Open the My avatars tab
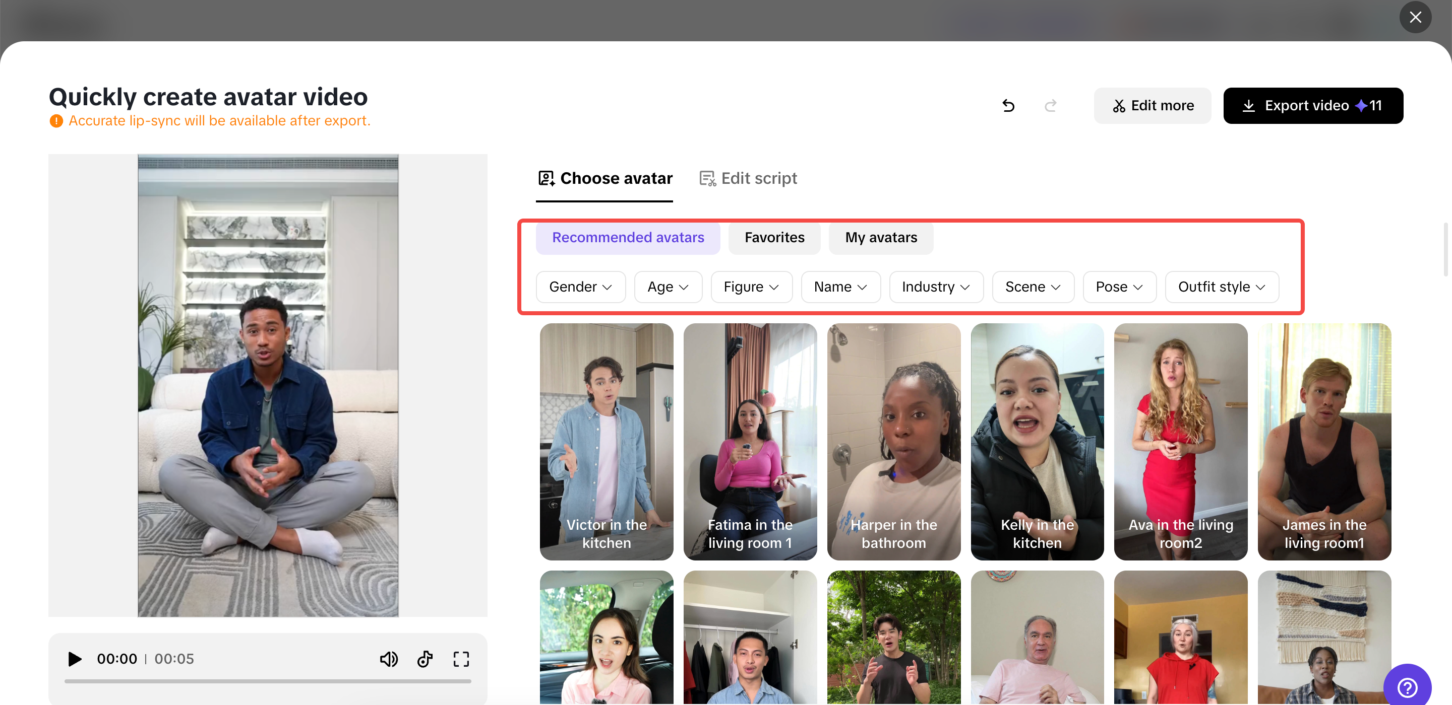The image size is (1452, 705). [x=880, y=238]
